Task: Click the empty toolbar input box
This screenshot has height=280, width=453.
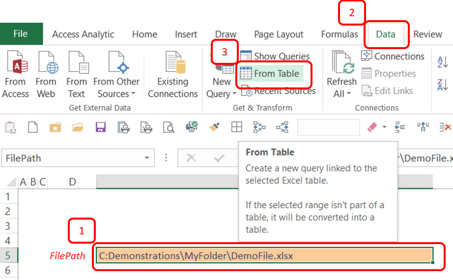Action: pyautogui.click(x=329, y=127)
